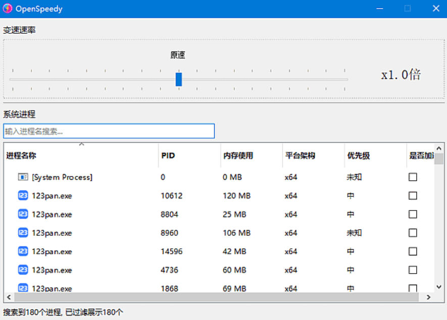Screen dimensions: 447x320
Task: Click the 123pan.exe icon for PID 8960
Action: click(x=22, y=233)
